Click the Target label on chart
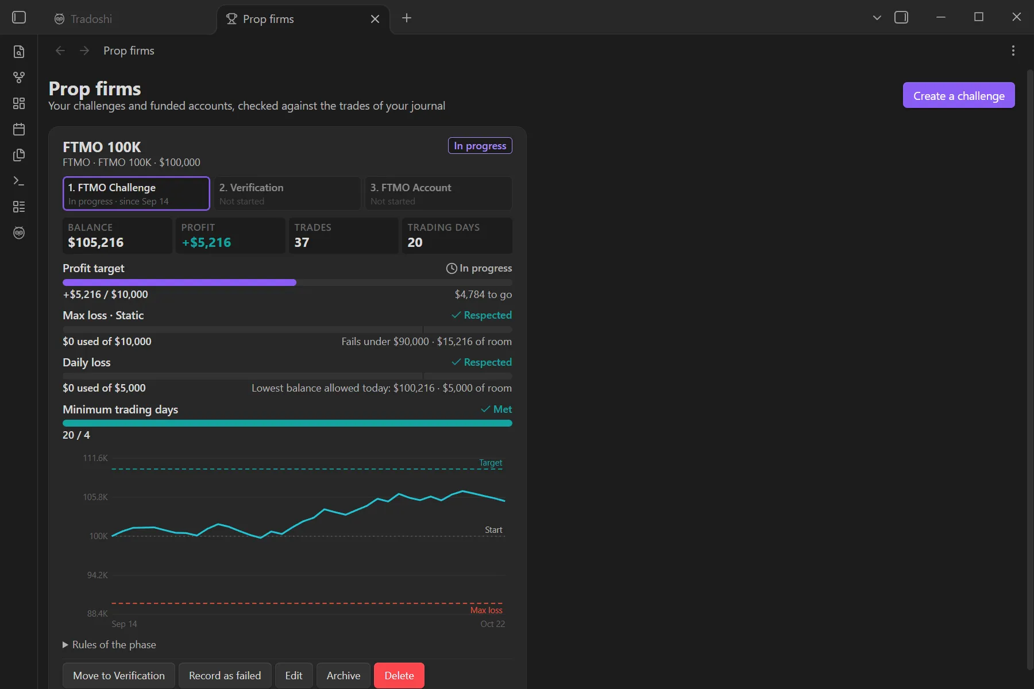This screenshot has width=1034, height=689. click(x=491, y=463)
